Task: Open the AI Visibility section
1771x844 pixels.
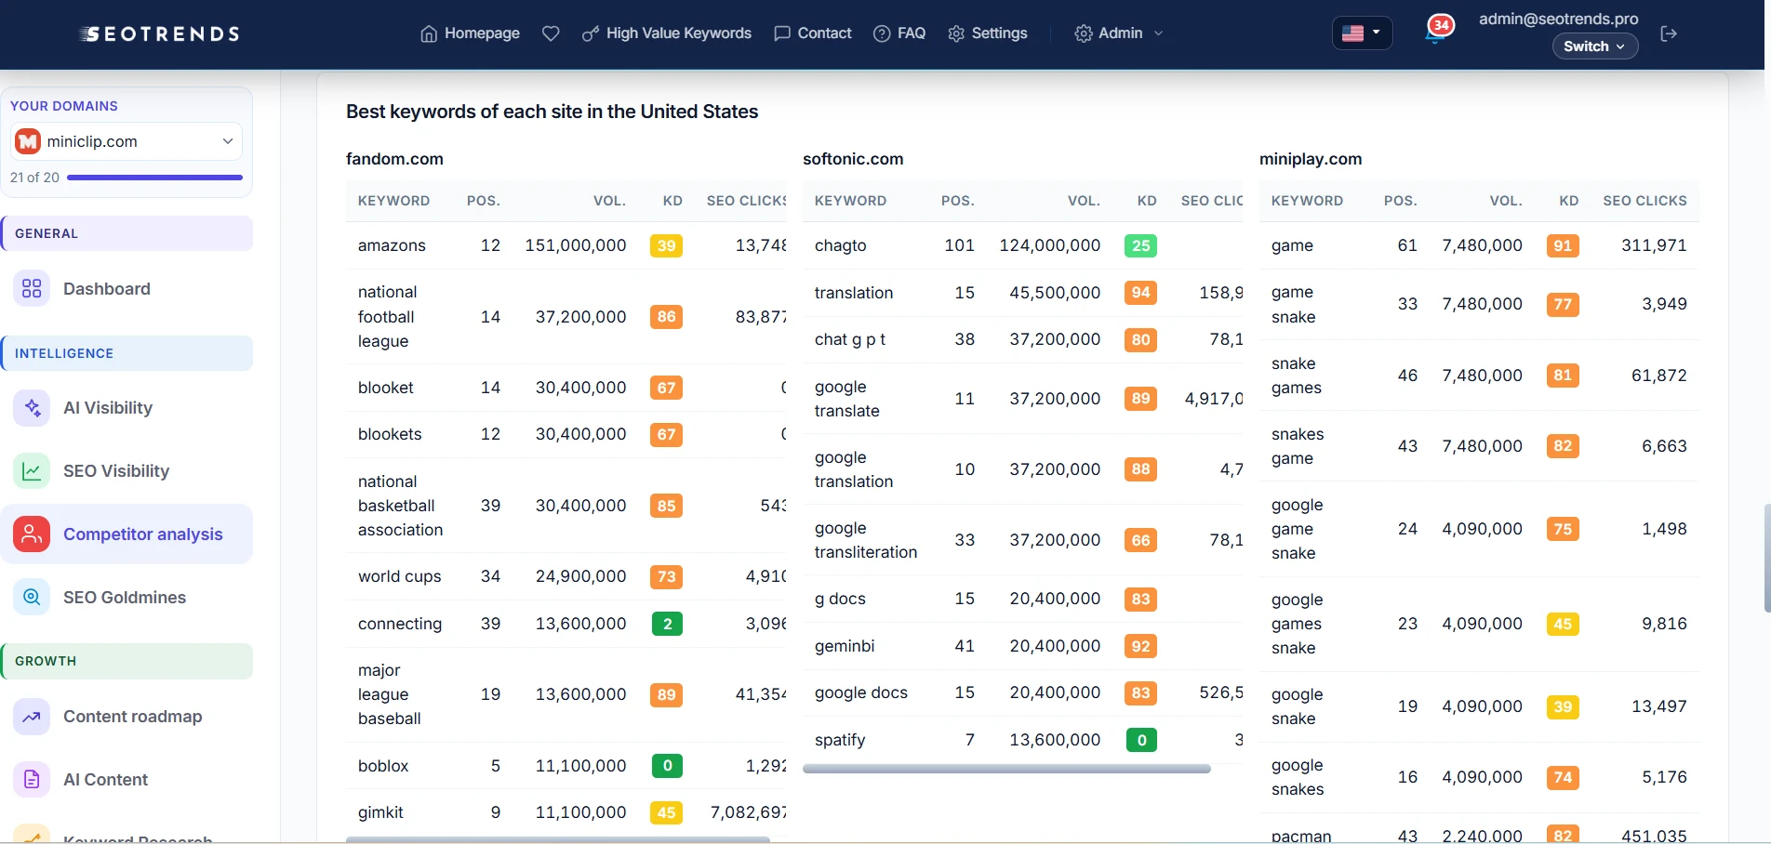Action: pos(126,408)
